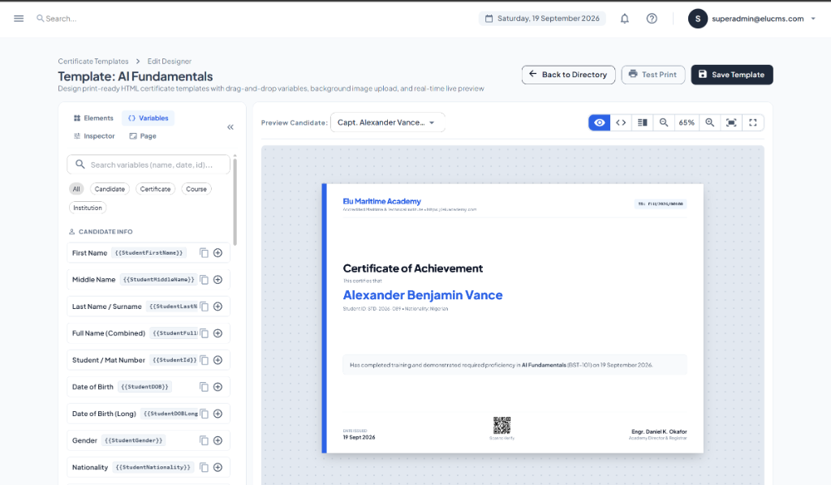Copy the First Name variable
831x485 pixels.
pyautogui.click(x=204, y=253)
